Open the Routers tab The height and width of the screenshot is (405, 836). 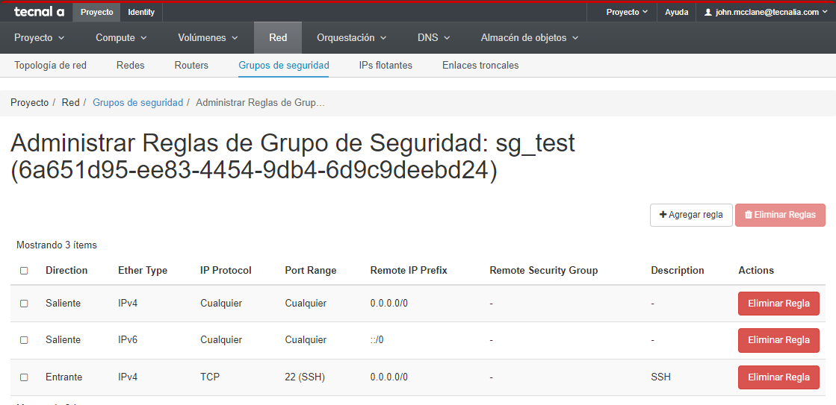pos(191,65)
